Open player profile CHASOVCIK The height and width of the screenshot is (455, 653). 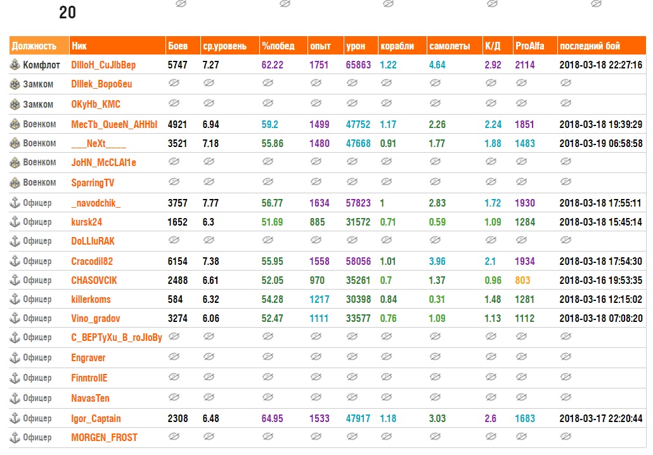(94, 280)
